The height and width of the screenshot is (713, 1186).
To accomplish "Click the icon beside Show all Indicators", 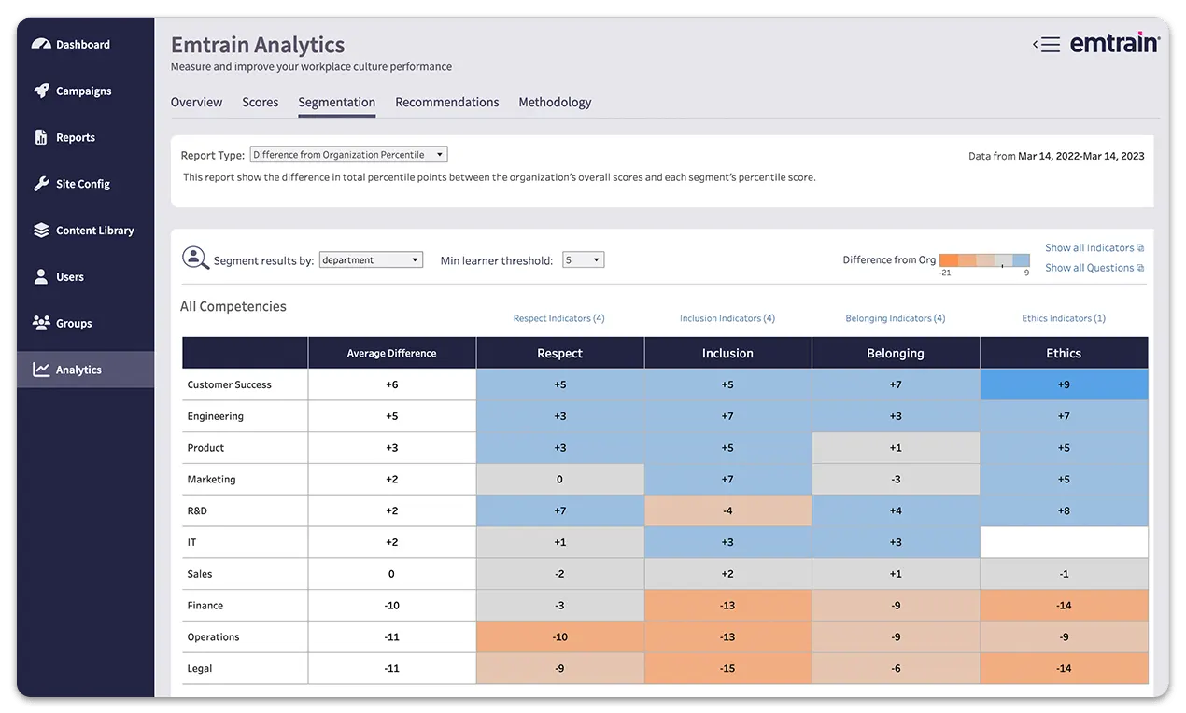I will [1140, 248].
